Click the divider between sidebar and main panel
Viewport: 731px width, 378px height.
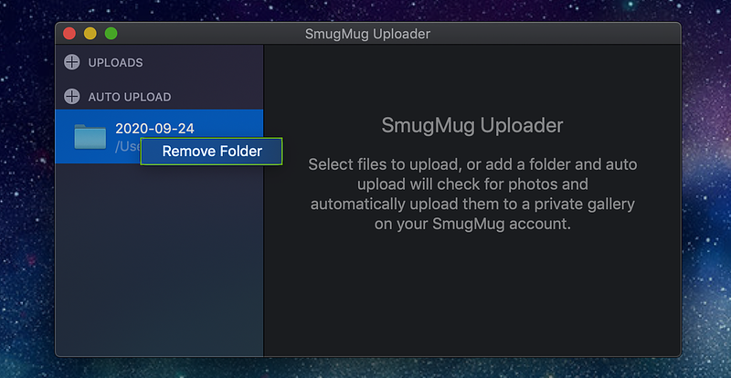click(264, 201)
